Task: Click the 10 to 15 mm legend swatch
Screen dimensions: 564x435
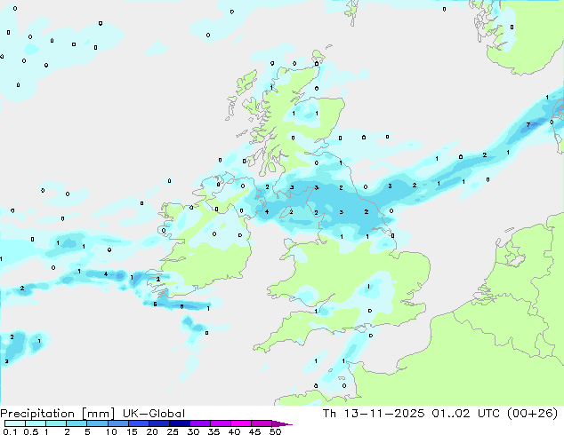Action: coord(117,423)
